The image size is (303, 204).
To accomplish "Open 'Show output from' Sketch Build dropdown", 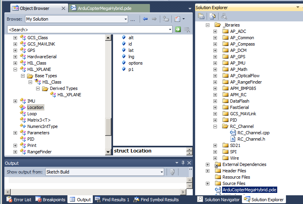I will click(161, 172).
